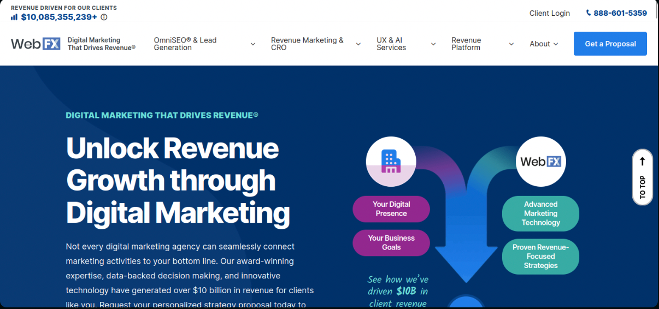Expand the Revenue Platform chevron
Viewport: 659px width, 309px height.
pyautogui.click(x=511, y=44)
